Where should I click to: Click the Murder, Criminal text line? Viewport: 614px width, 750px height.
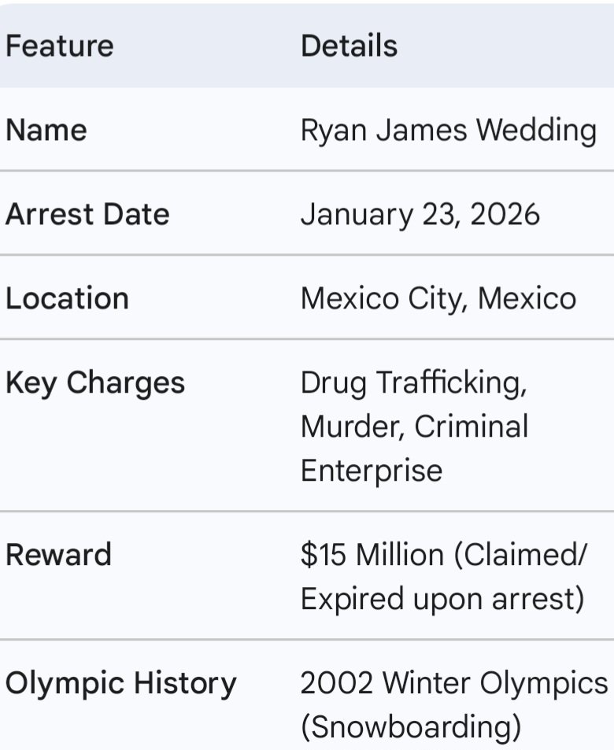click(414, 427)
